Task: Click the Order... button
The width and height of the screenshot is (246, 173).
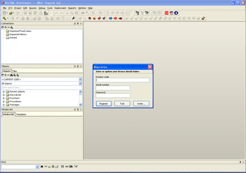Action: pyautogui.click(x=141, y=104)
